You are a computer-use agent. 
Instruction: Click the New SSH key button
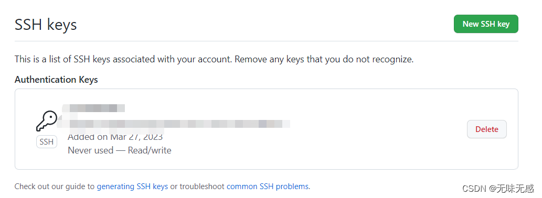486,24
